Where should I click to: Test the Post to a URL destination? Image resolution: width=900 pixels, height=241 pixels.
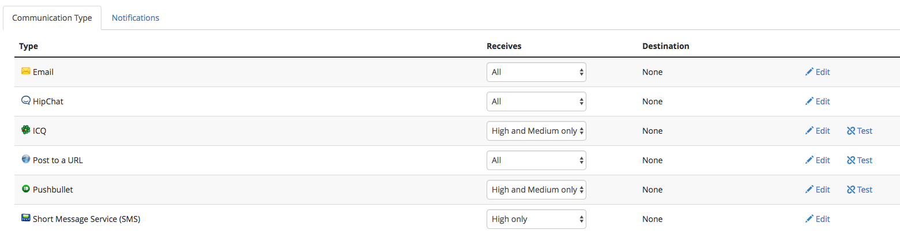point(860,160)
